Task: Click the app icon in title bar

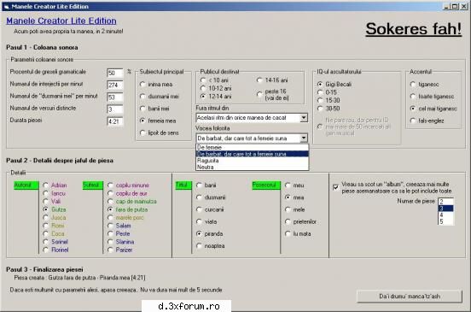Action: point(6,6)
